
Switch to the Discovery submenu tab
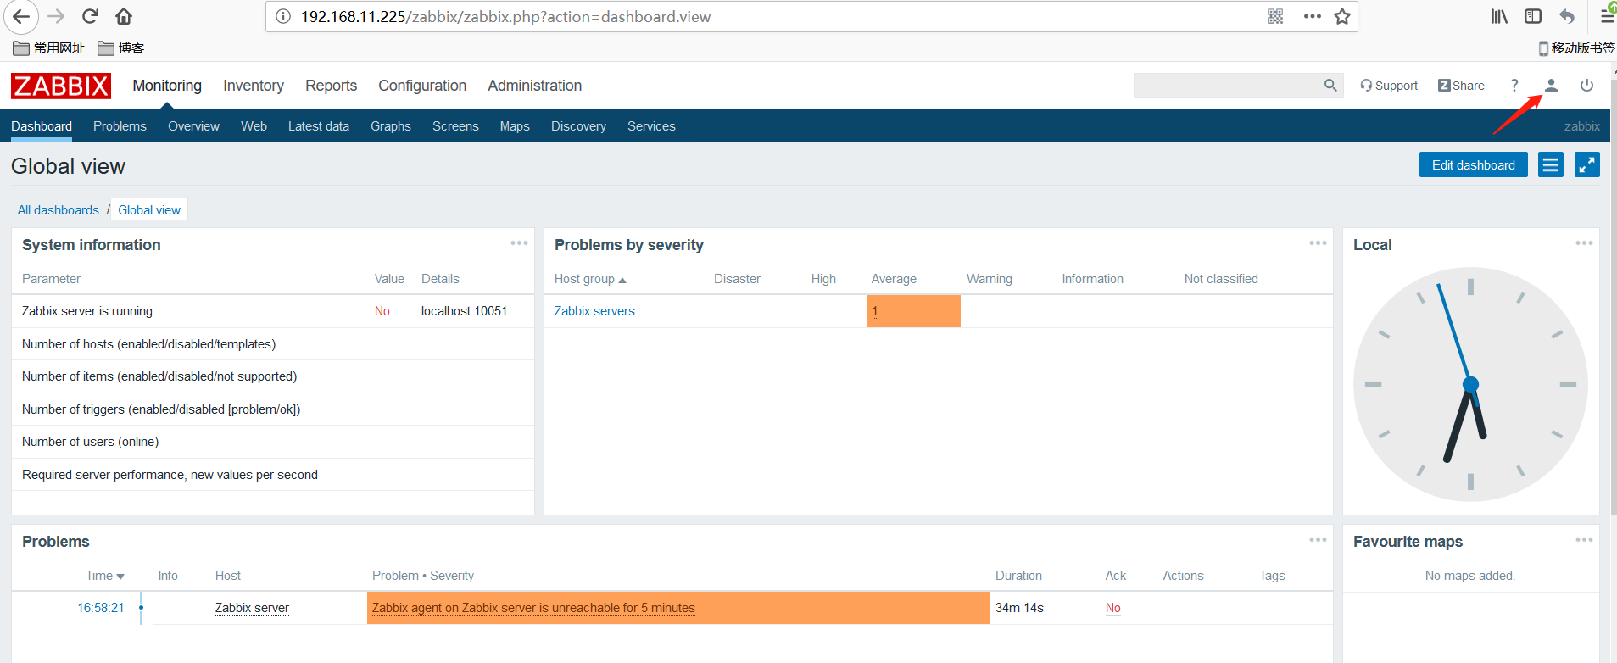click(x=578, y=126)
